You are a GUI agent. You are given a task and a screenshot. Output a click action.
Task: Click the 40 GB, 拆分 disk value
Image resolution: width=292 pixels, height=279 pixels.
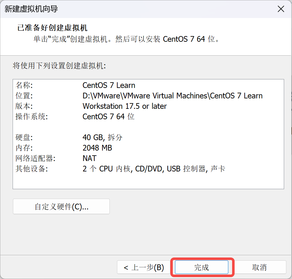point(102,138)
